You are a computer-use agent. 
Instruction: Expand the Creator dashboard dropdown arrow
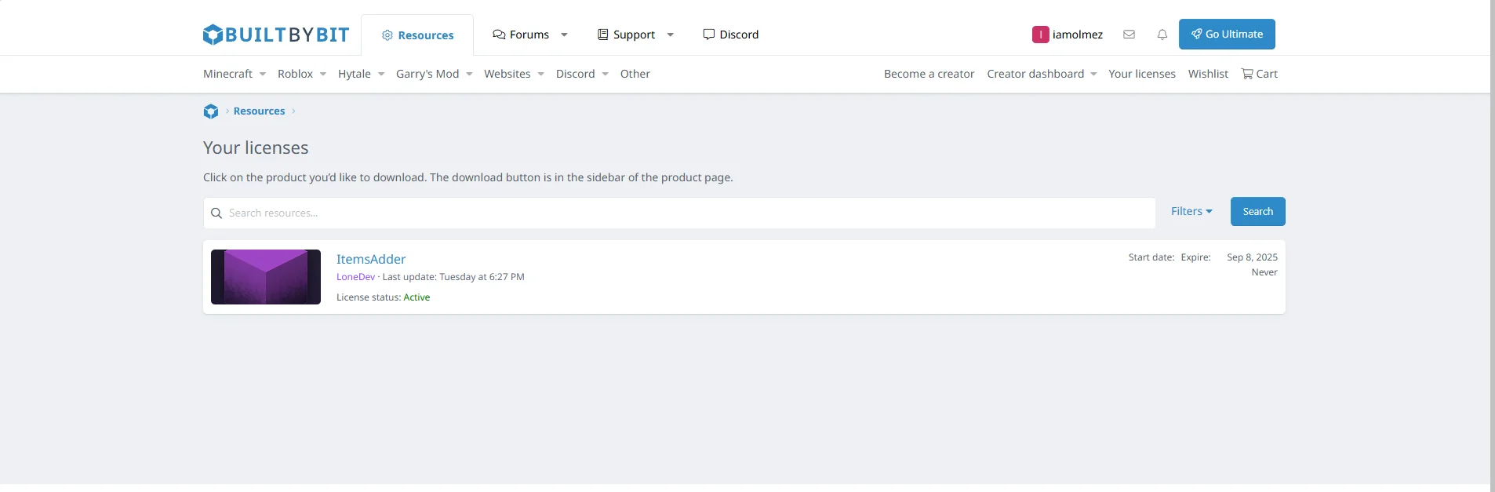tap(1093, 75)
